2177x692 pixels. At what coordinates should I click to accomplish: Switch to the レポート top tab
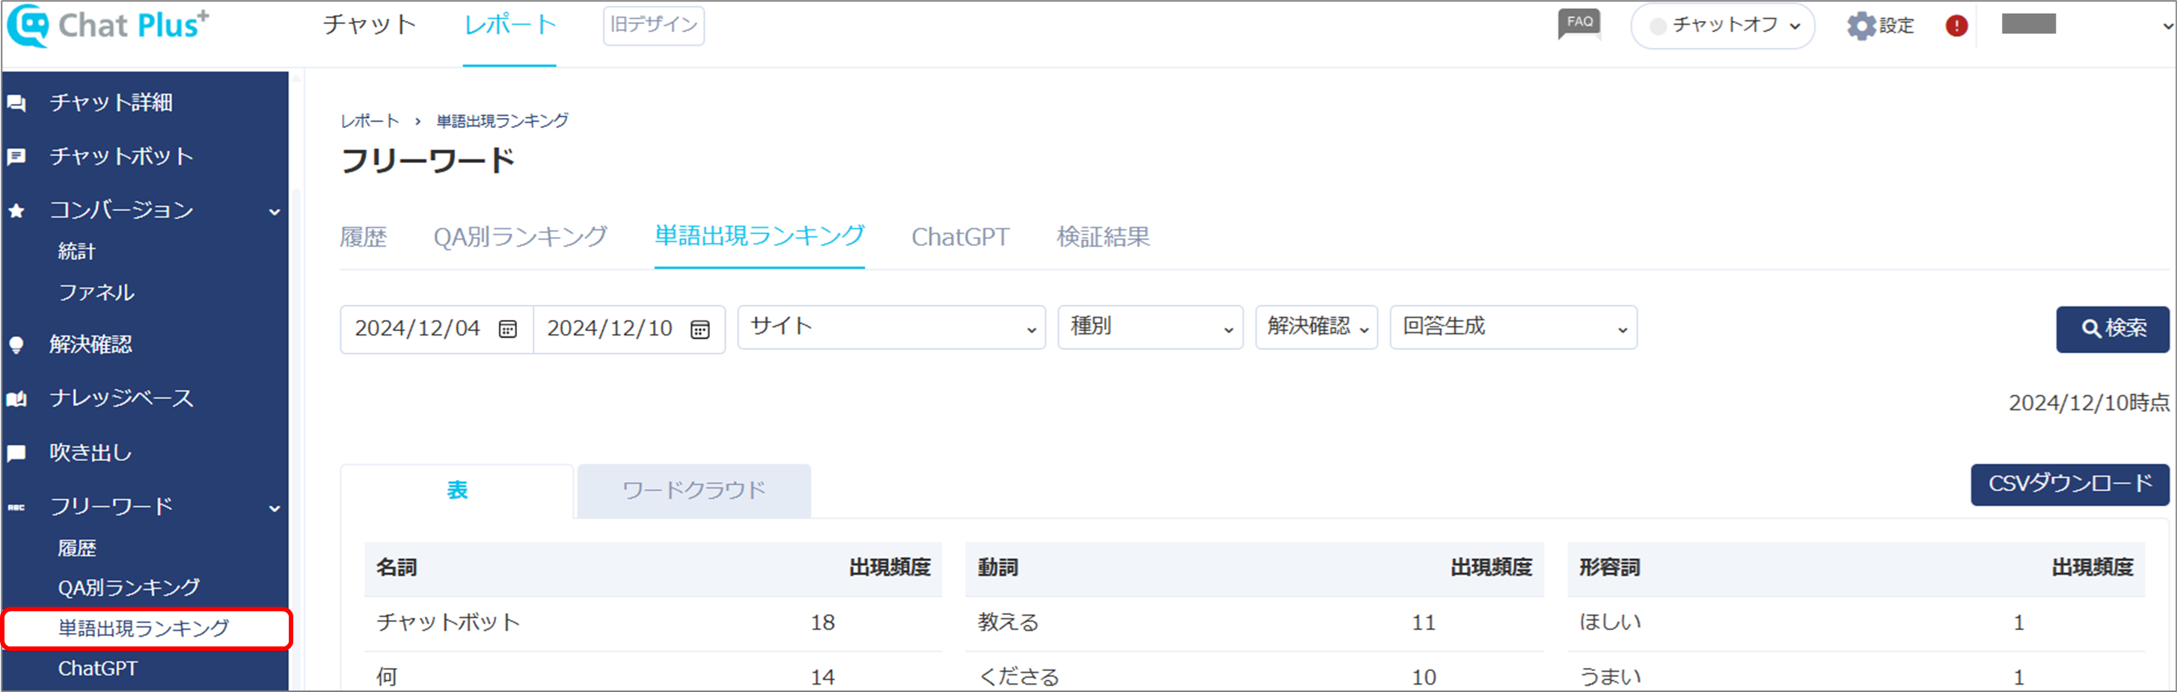(509, 25)
